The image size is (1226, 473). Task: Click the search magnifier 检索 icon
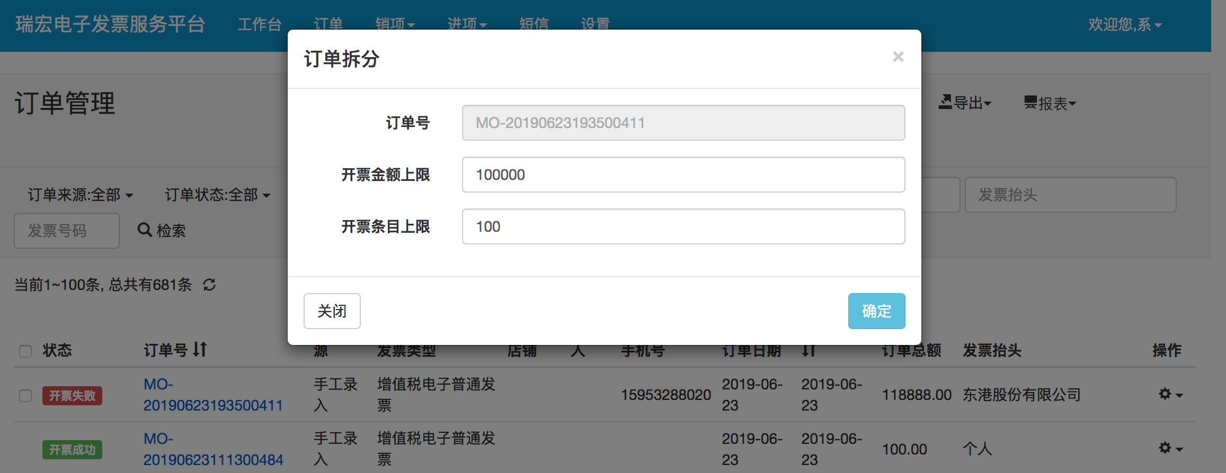(x=144, y=230)
